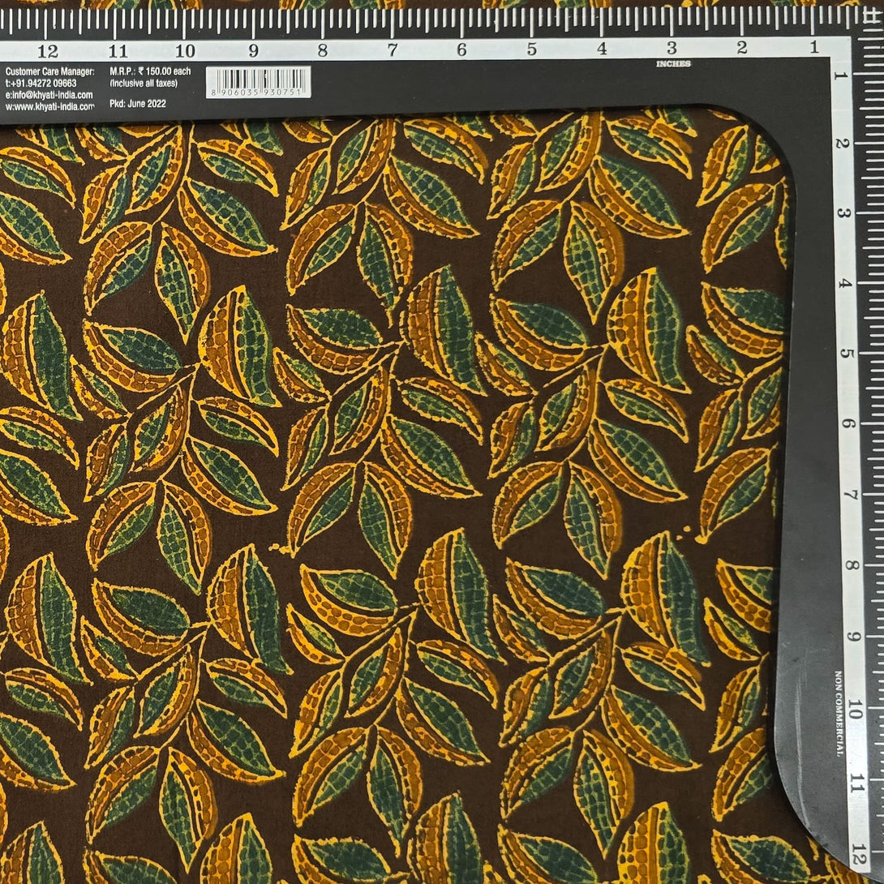Screen dimensions: 884x884
Task: Click number 9 on the horizontal ruler
Action: 254,50
